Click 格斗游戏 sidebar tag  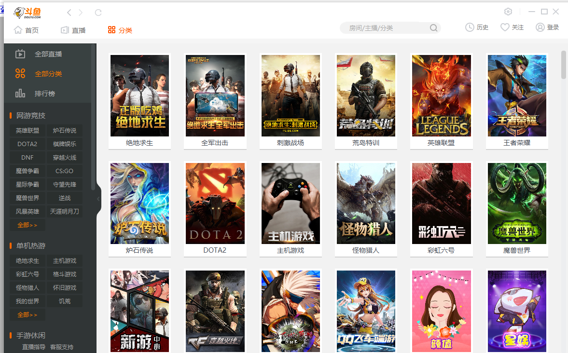65,274
